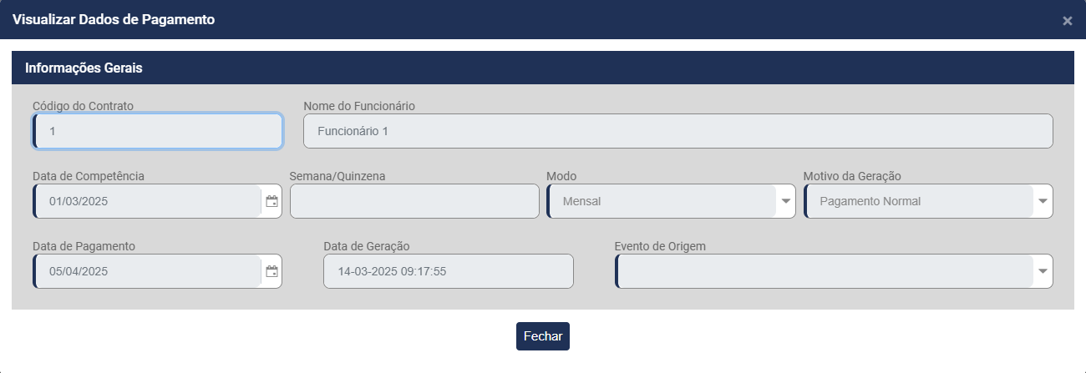
Task: Select the Pagamento Normal combo box
Action: coord(917,201)
